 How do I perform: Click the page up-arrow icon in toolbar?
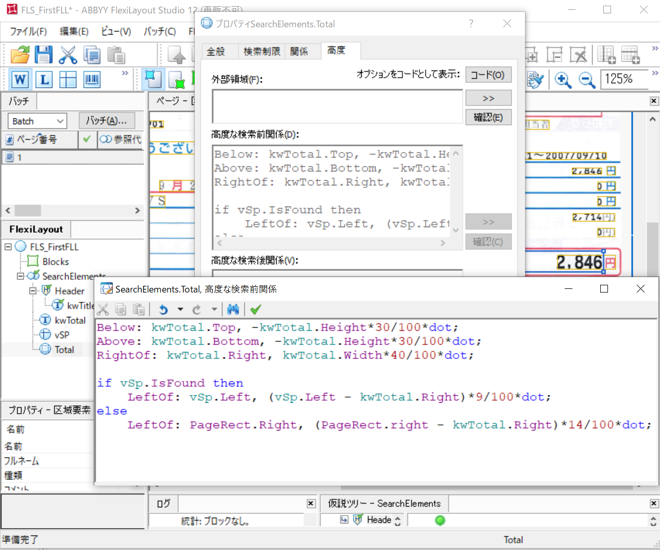click(177, 55)
